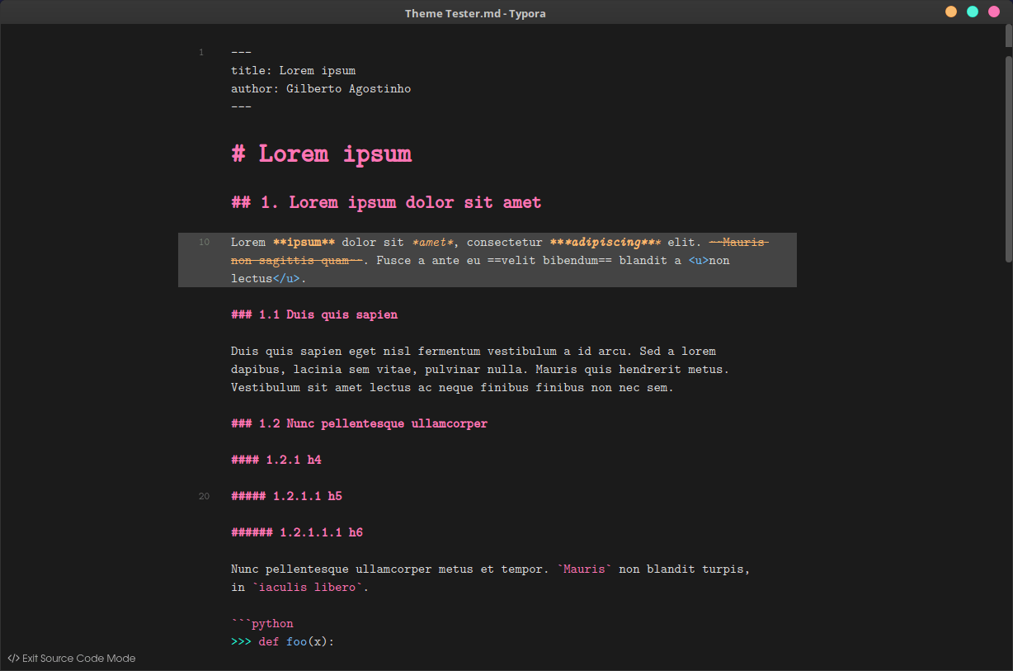
Task: Click the '```python' code fence line
Action: 262,624
